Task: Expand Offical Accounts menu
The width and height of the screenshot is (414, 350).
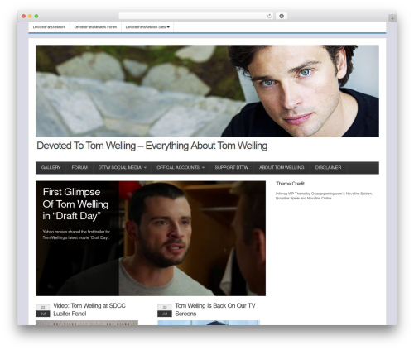Action: [181, 168]
